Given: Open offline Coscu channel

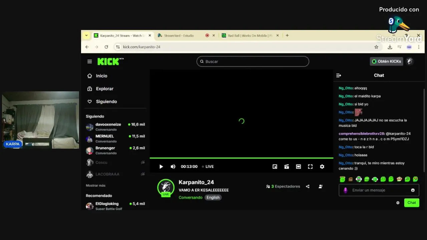Looking at the screenshot, I should 115,162.
